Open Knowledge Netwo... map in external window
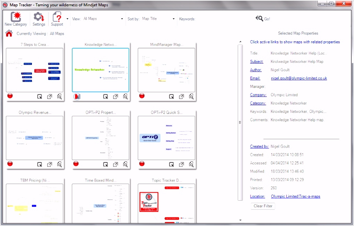This screenshot has width=354, height=226. click(x=115, y=97)
